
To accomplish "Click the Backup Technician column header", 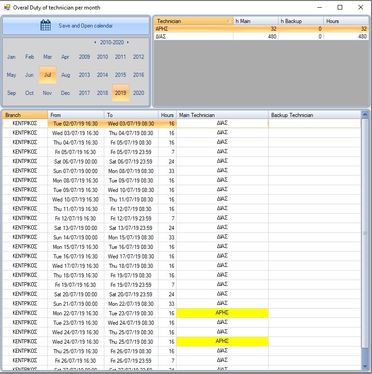I will click(x=314, y=115).
